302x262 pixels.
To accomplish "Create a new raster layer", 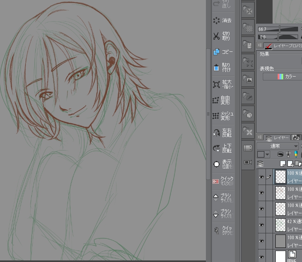I will (282, 164).
